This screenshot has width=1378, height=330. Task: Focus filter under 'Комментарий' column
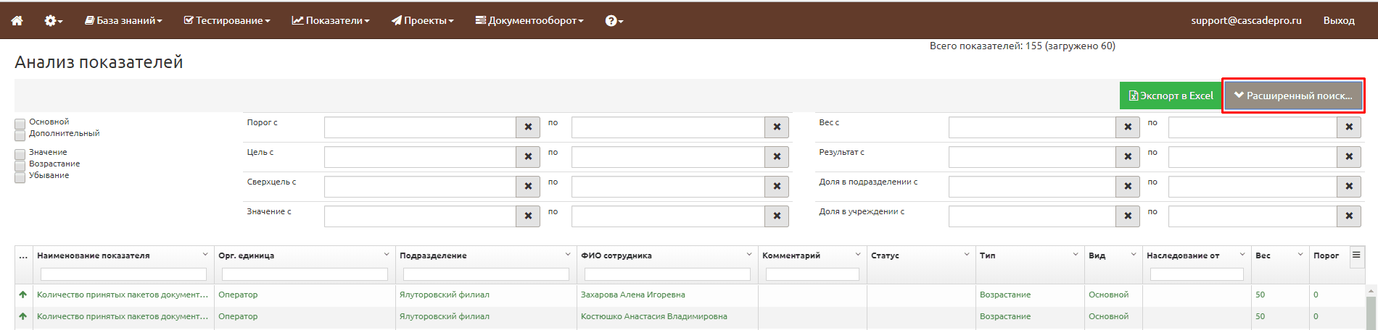[812, 274]
